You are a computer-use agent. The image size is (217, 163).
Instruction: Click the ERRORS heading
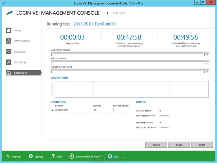[141, 102]
